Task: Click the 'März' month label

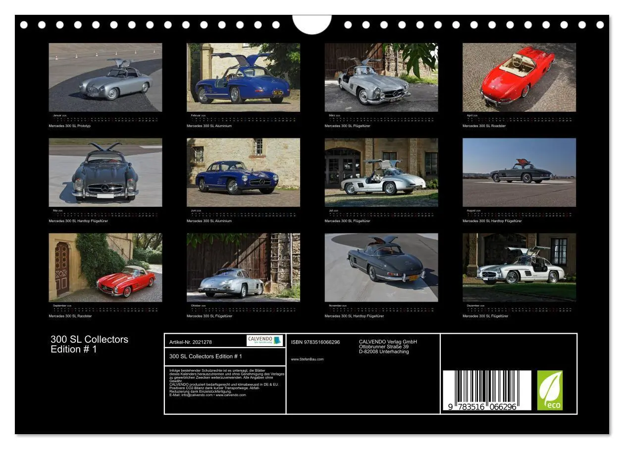Action: (332, 115)
